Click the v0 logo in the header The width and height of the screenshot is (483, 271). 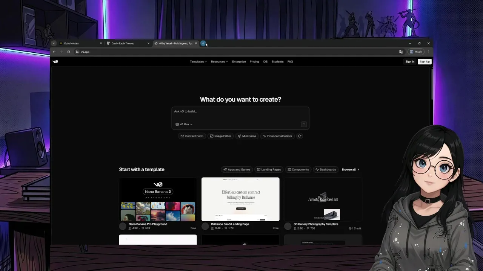(x=55, y=61)
